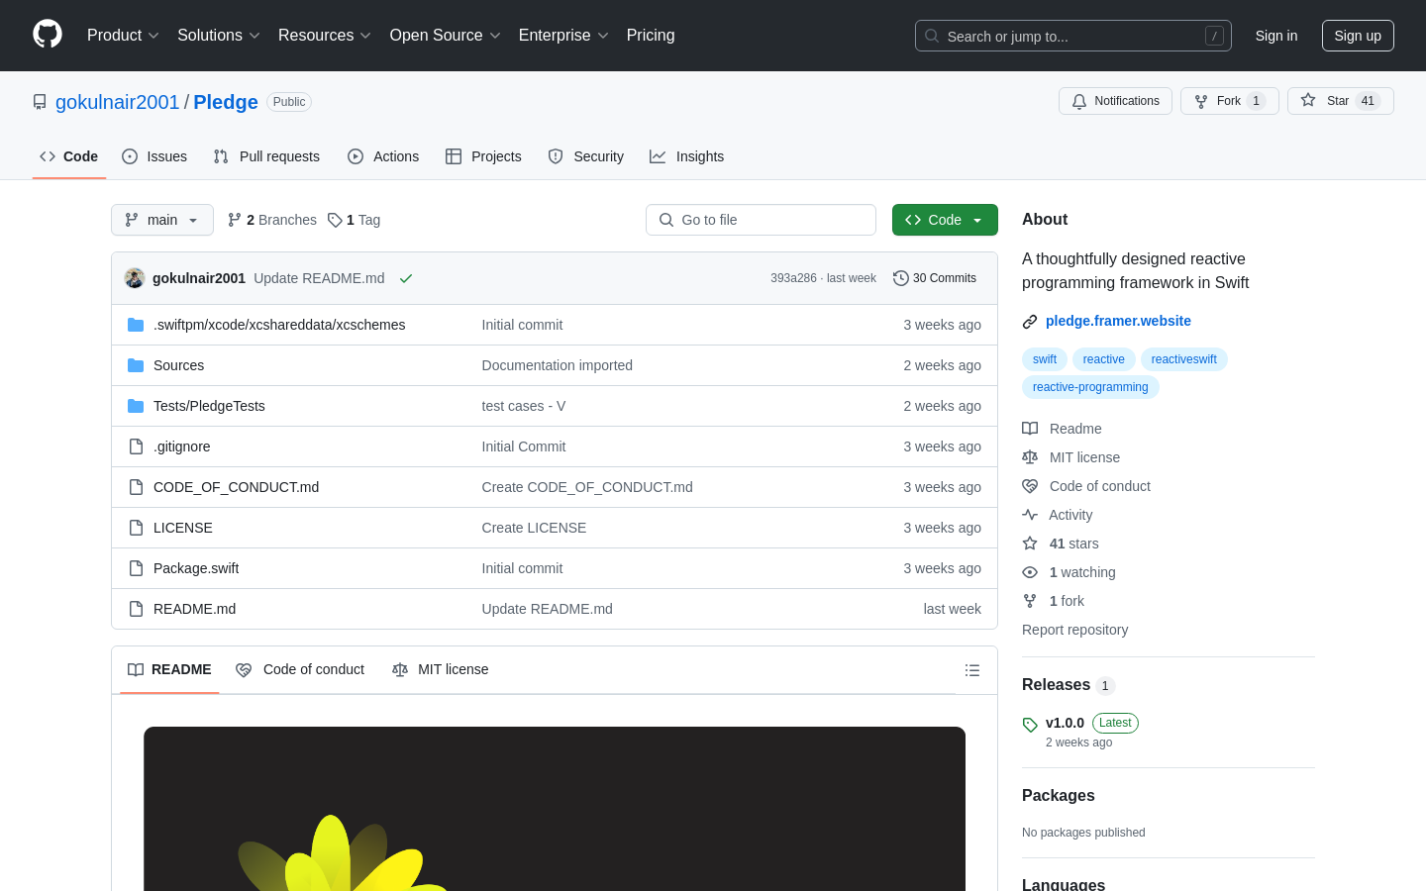
Task: Click Report repository
Action: [1074, 630]
